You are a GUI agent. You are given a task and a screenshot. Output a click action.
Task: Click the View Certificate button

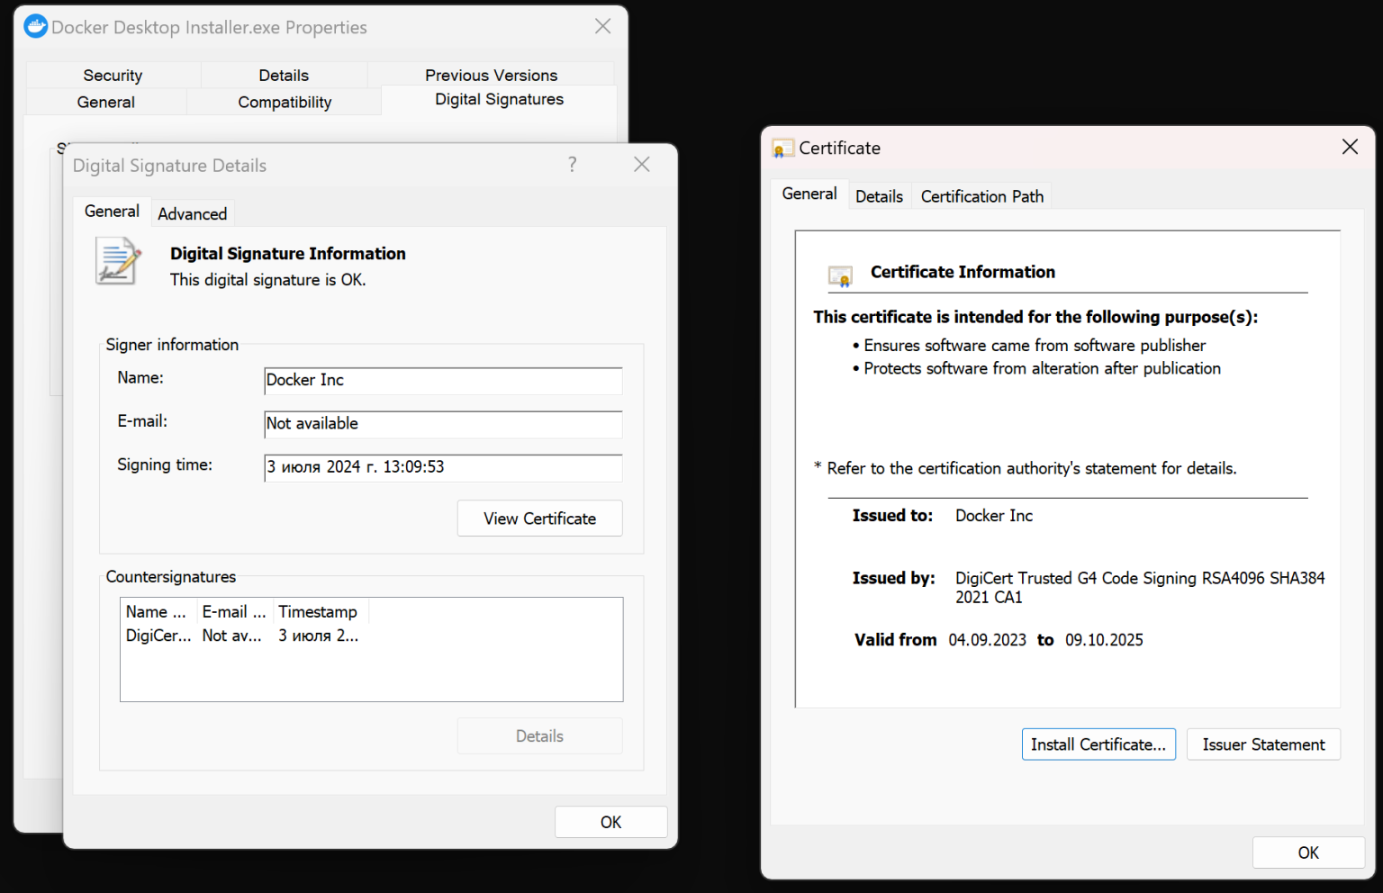tap(539, 518)
